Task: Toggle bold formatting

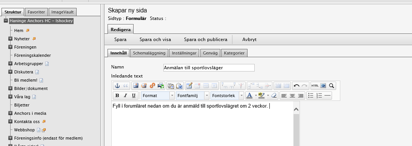Action: [x=117, y=96]
